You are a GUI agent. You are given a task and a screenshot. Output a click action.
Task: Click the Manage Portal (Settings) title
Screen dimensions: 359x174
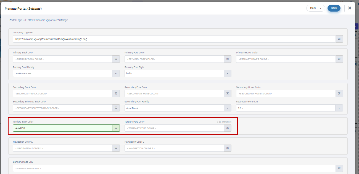(x=23, y=8)
